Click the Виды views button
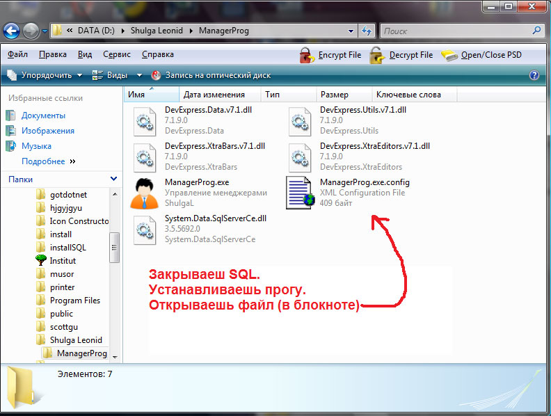551x416 pixels. (x=110, y=75)
